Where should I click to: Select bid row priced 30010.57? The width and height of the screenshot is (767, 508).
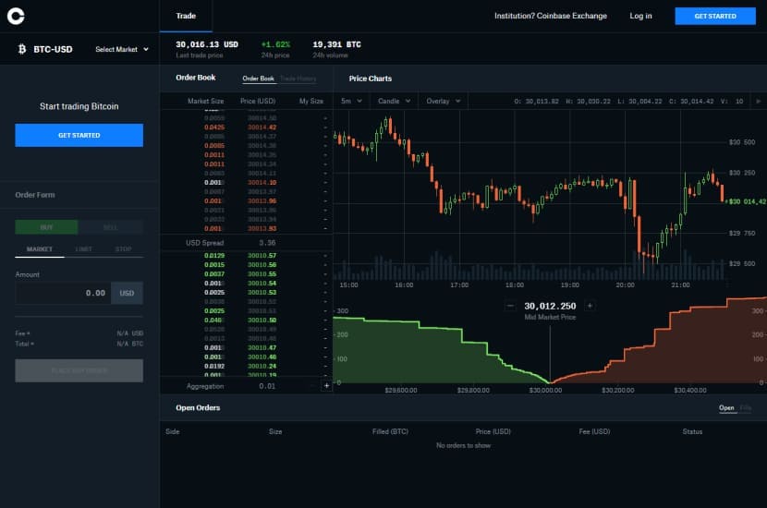click(x=247, y=255)
